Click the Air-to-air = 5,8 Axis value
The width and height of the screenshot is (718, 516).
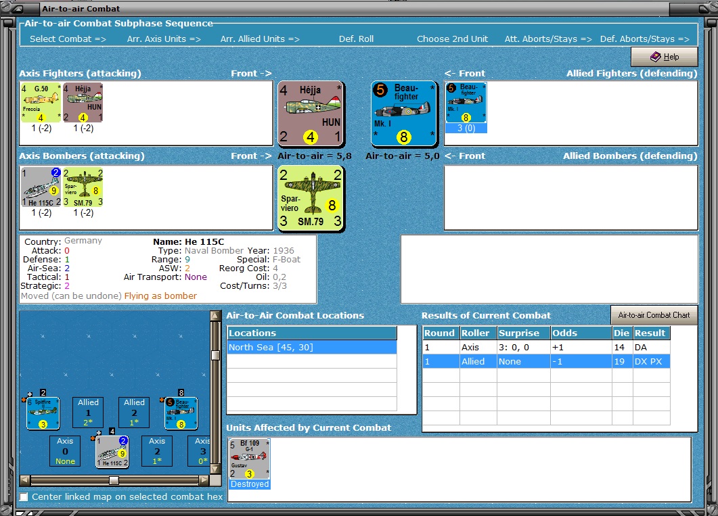click(x=315, y=156)
